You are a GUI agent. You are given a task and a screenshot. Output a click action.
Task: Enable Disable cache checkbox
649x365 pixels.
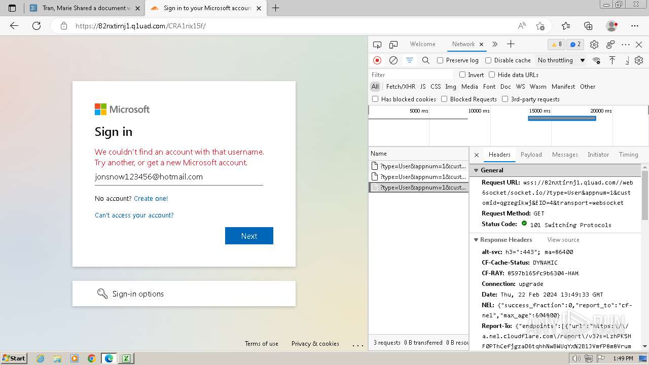coord(488,60)
